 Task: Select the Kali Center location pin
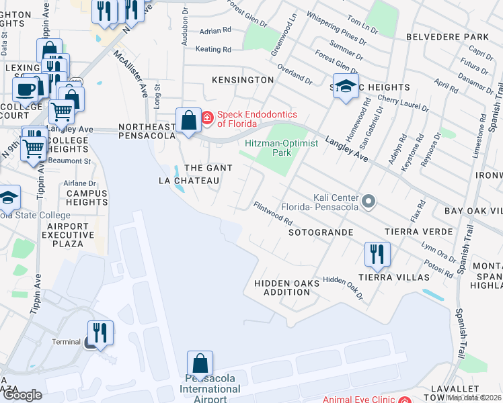(x=369, y=201)
